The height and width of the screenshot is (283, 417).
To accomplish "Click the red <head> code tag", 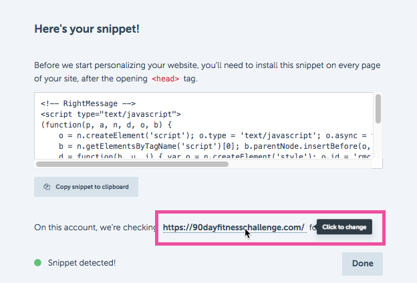I will pos(166,79).
